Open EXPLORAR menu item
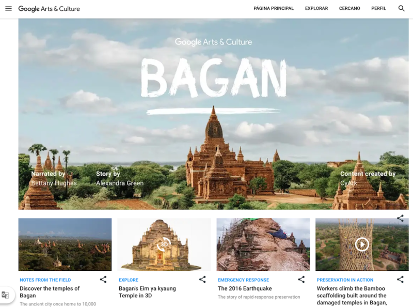 tap(316, 8)
